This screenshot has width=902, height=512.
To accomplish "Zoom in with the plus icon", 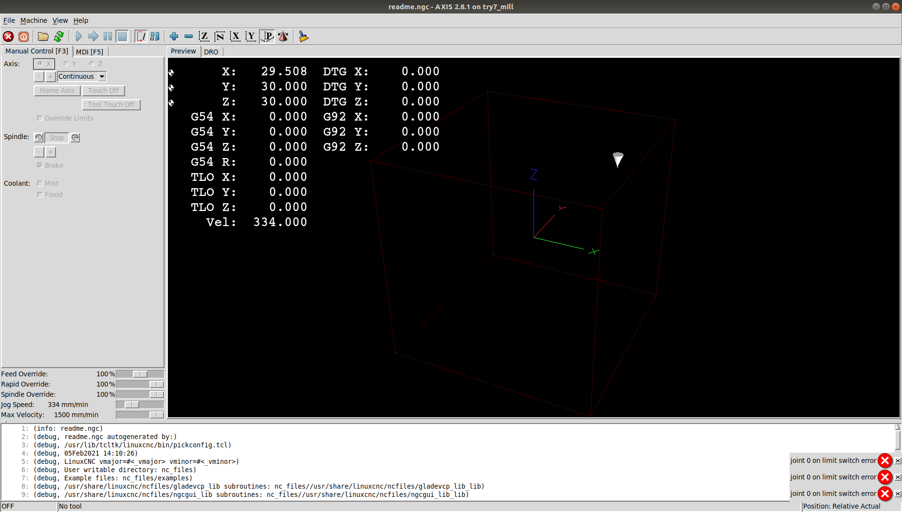I will tap(174, 36).
